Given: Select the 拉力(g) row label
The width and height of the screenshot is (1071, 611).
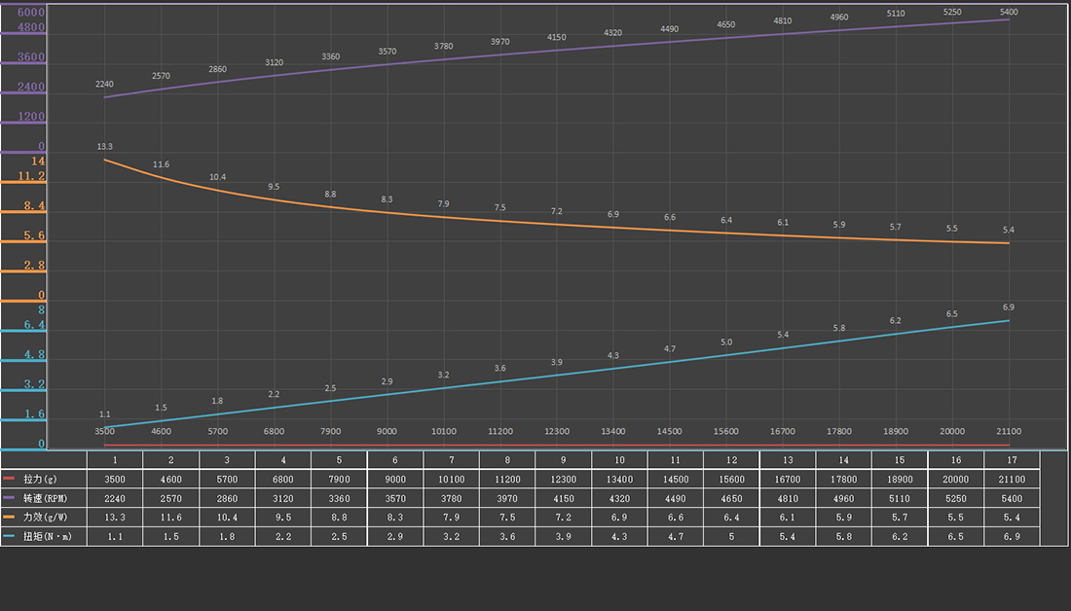Looking at the screenshot, I should (41, 479).
